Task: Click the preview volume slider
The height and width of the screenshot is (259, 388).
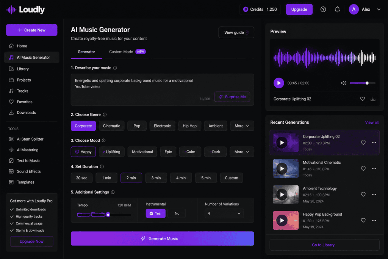Action: click(x=363, y=83)
